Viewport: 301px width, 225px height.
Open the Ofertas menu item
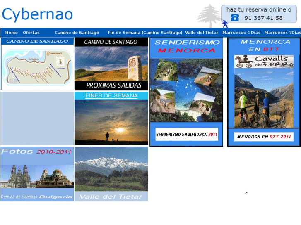tap(31, 33)
